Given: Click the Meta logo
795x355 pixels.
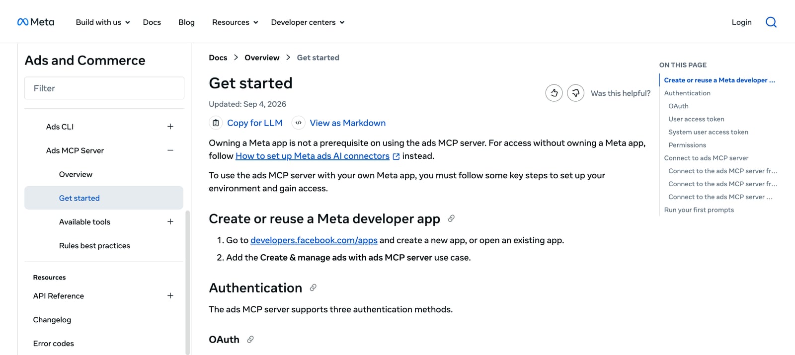Looking at the screenshot, I should [x=36, y=22].
